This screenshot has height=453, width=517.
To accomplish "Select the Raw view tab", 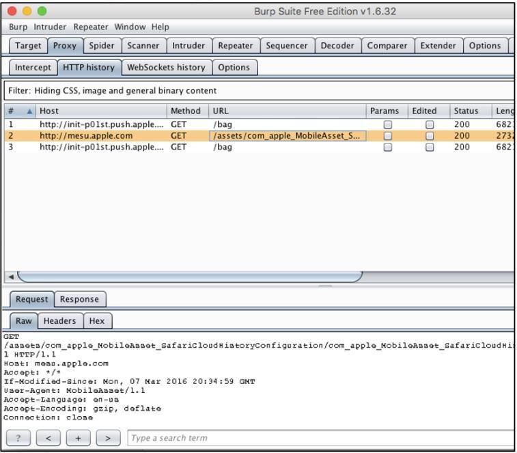I will pyautogui.click(x=24, y=321).
